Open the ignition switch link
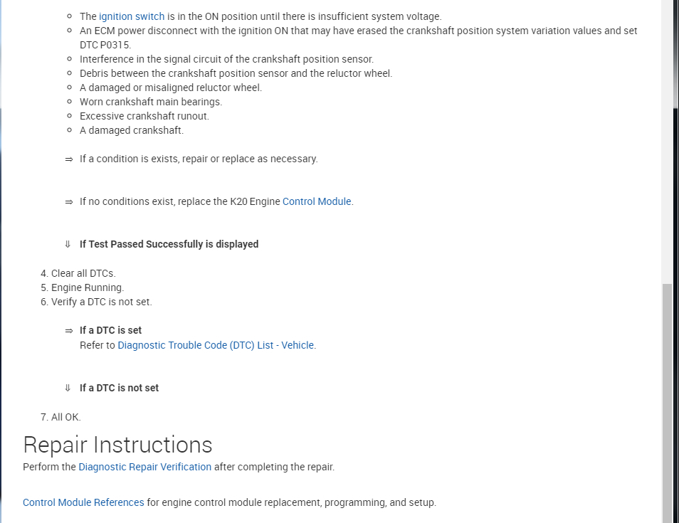Screen dimensions: 679x523 click(132, 16)
